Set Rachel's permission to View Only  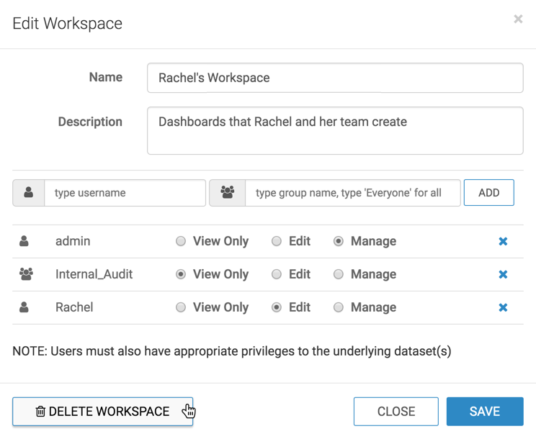tap(181, 307)
